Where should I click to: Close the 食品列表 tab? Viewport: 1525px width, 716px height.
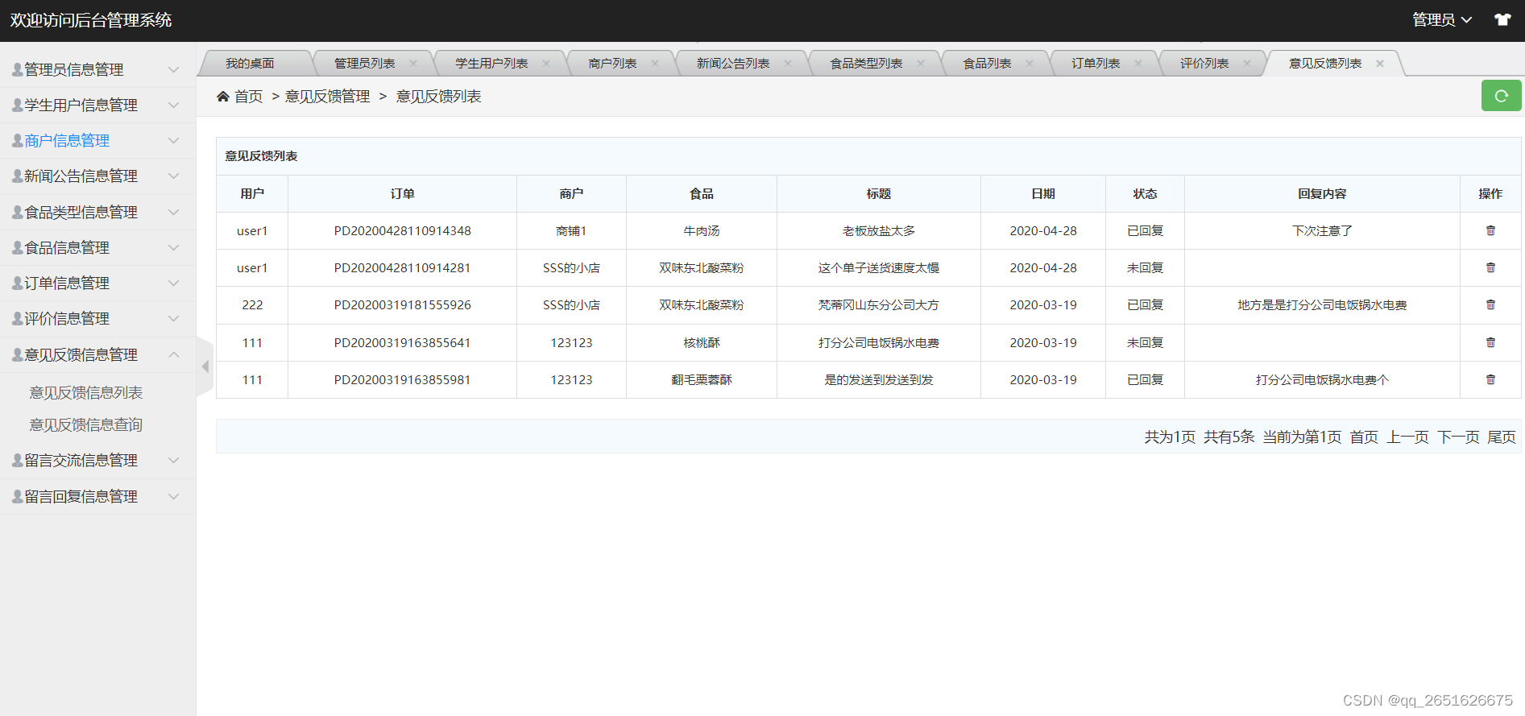tap(1030, 63)
